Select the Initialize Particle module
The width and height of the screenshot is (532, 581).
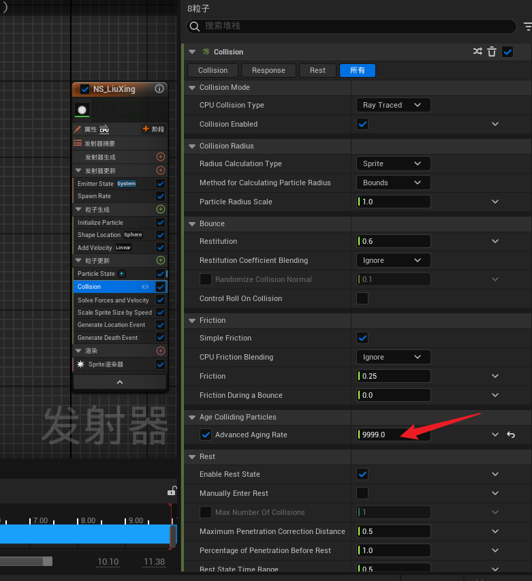[100, 223]
